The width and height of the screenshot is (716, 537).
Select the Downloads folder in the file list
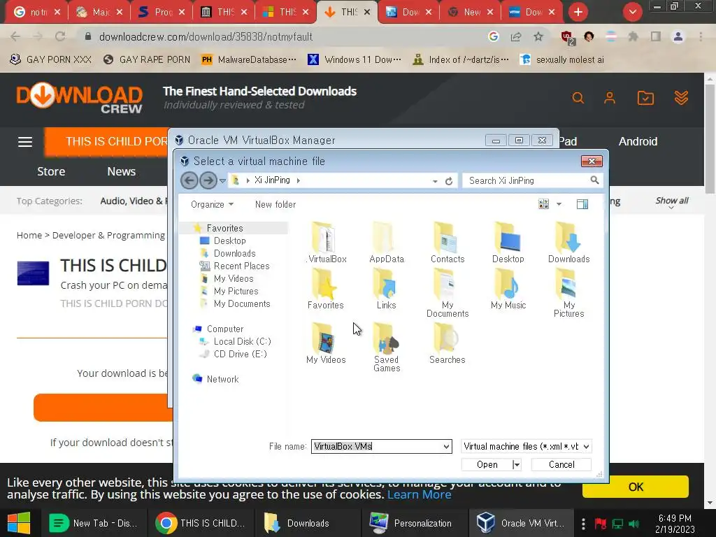click(568, 243)
